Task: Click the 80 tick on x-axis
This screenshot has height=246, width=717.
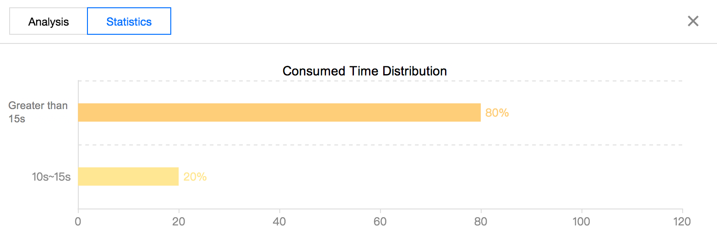Action: click(481, 221)
